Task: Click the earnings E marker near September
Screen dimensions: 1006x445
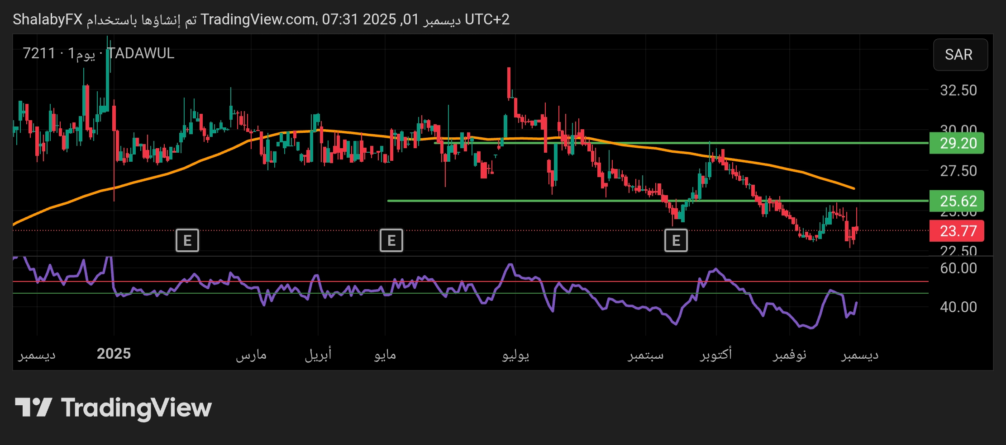Action: 676,240
